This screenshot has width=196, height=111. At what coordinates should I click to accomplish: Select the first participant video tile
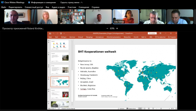pos(17,17)
